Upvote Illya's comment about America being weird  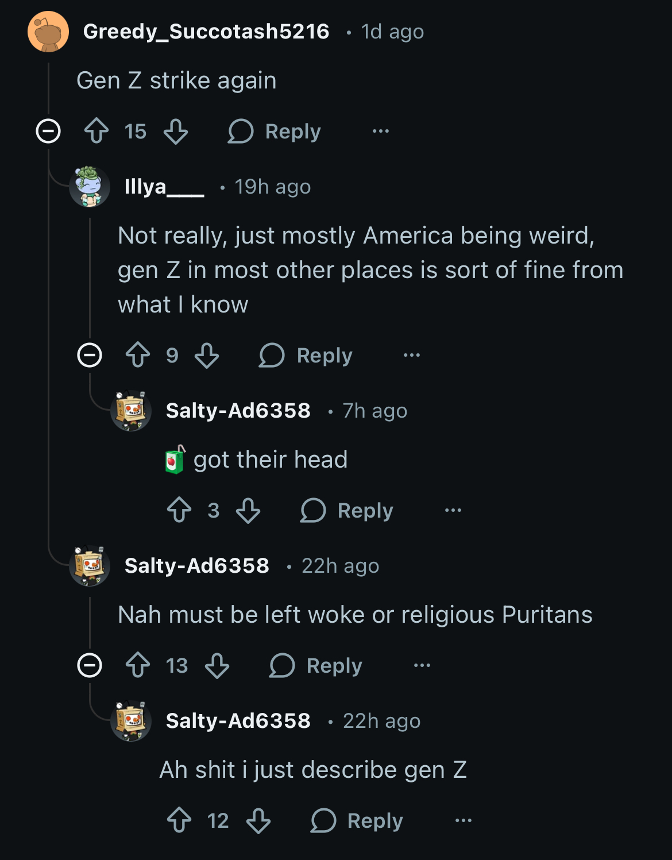[x=138, y=355]
